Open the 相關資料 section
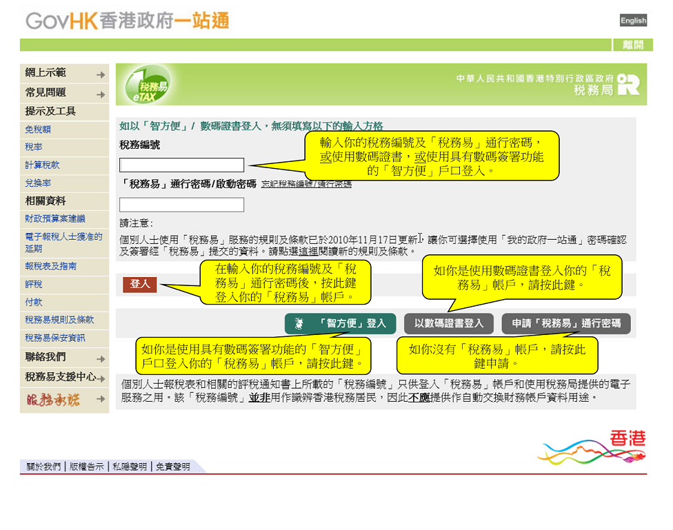Viewport: 673px width, 530px height. [45, 201]
